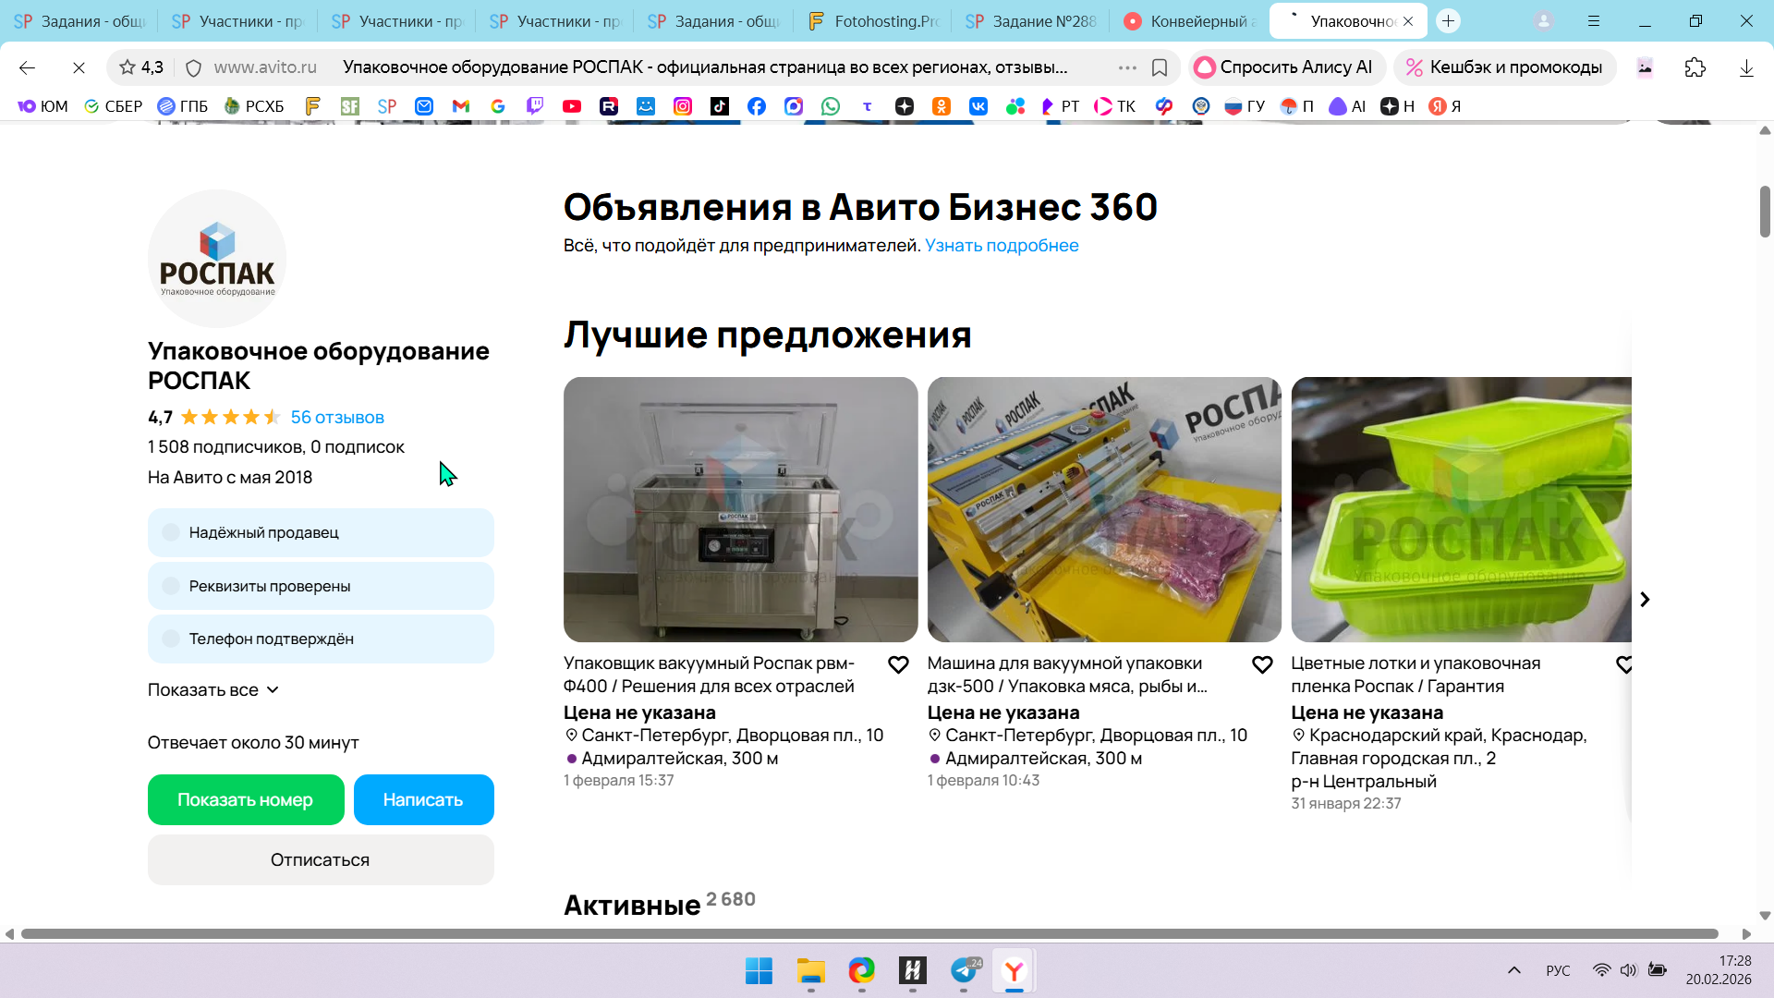Click Telegram icon in the taskbar
The image size is (1774, 998).
tap(964, 970)
